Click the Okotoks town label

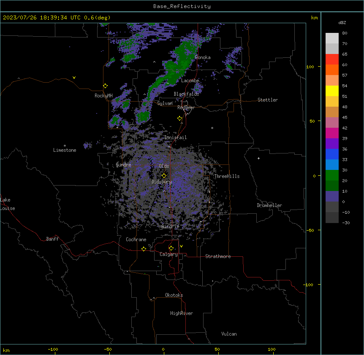coord(174,295)
